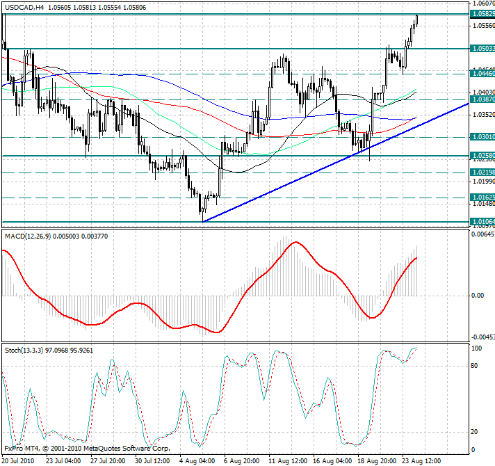Select the 4 Aug 04:00 time label
Viewport: 495px width, 466px height.
[197, 460]
